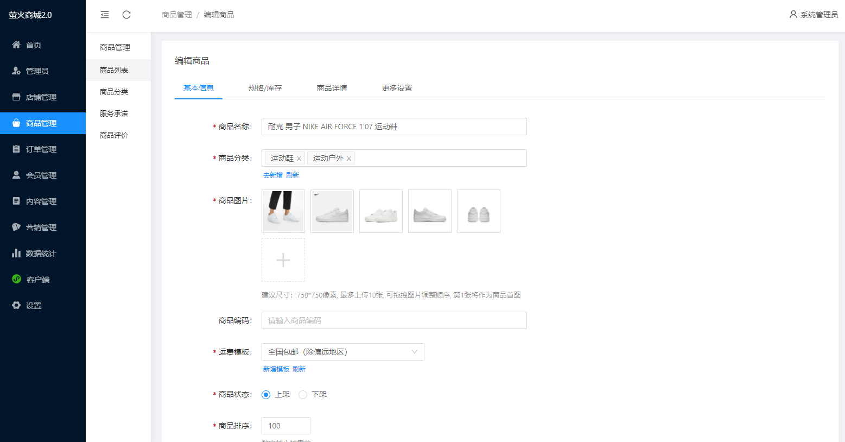
Task: Open 客户端 green mini-program icon
Action: pos(16,279)
